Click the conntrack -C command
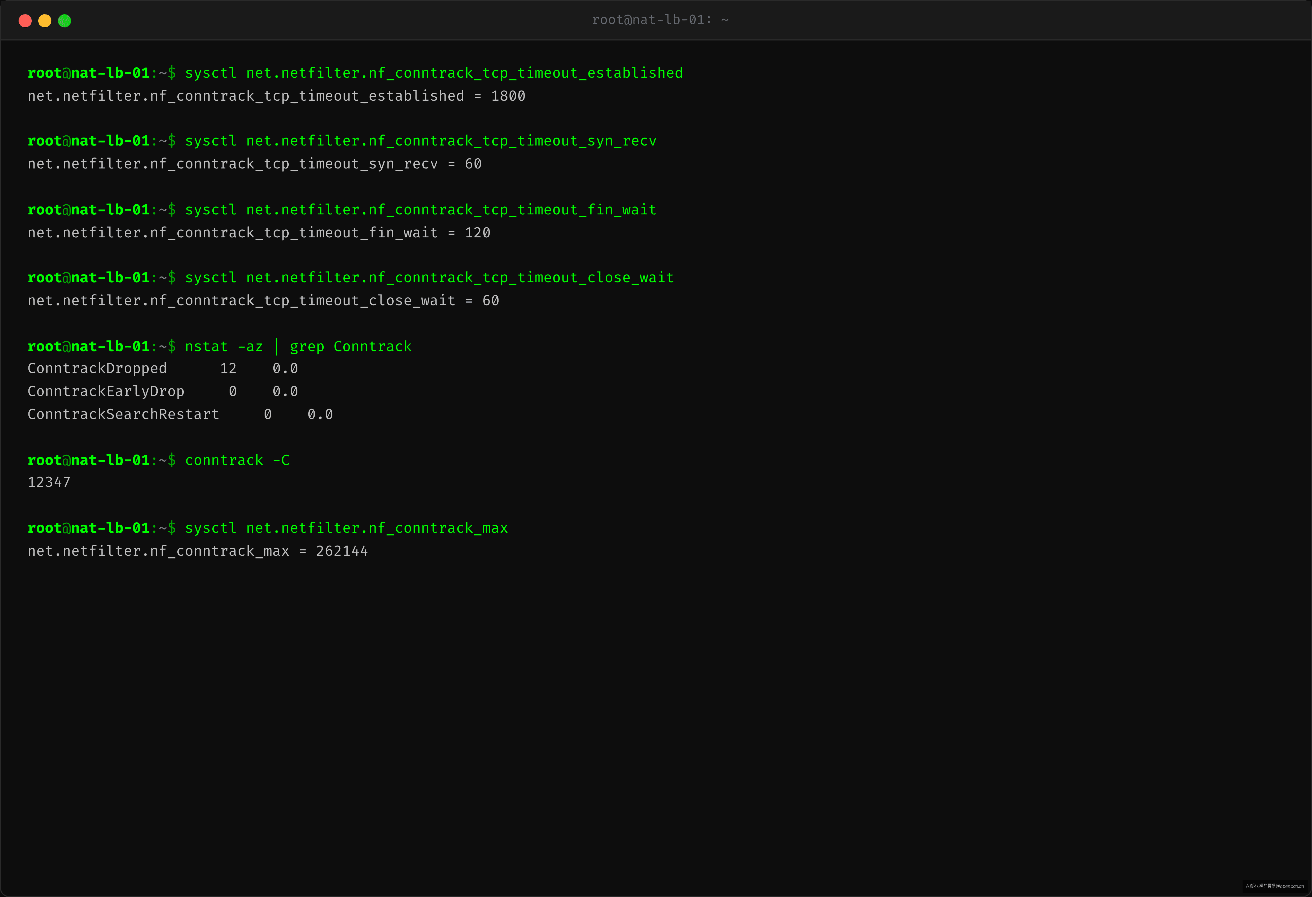 pyautogui.click(x=237, y=460)
